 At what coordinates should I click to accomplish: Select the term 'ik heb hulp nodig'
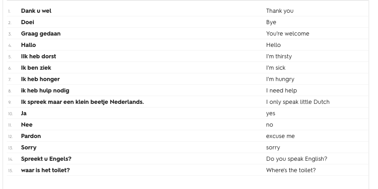[45, 90]
